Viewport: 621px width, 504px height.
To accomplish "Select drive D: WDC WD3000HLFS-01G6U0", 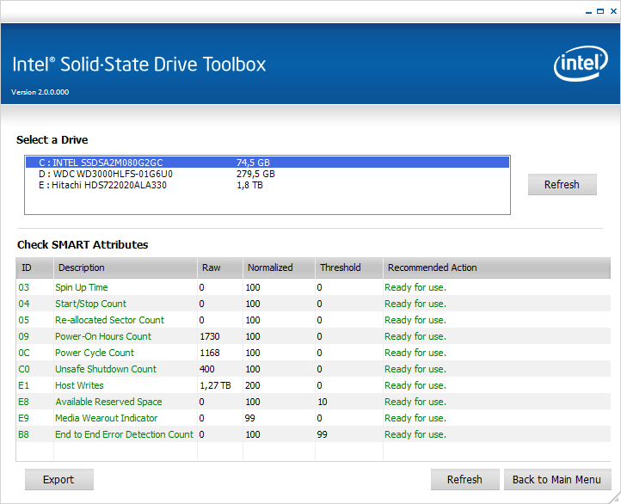I will click(x=267, y=174).
